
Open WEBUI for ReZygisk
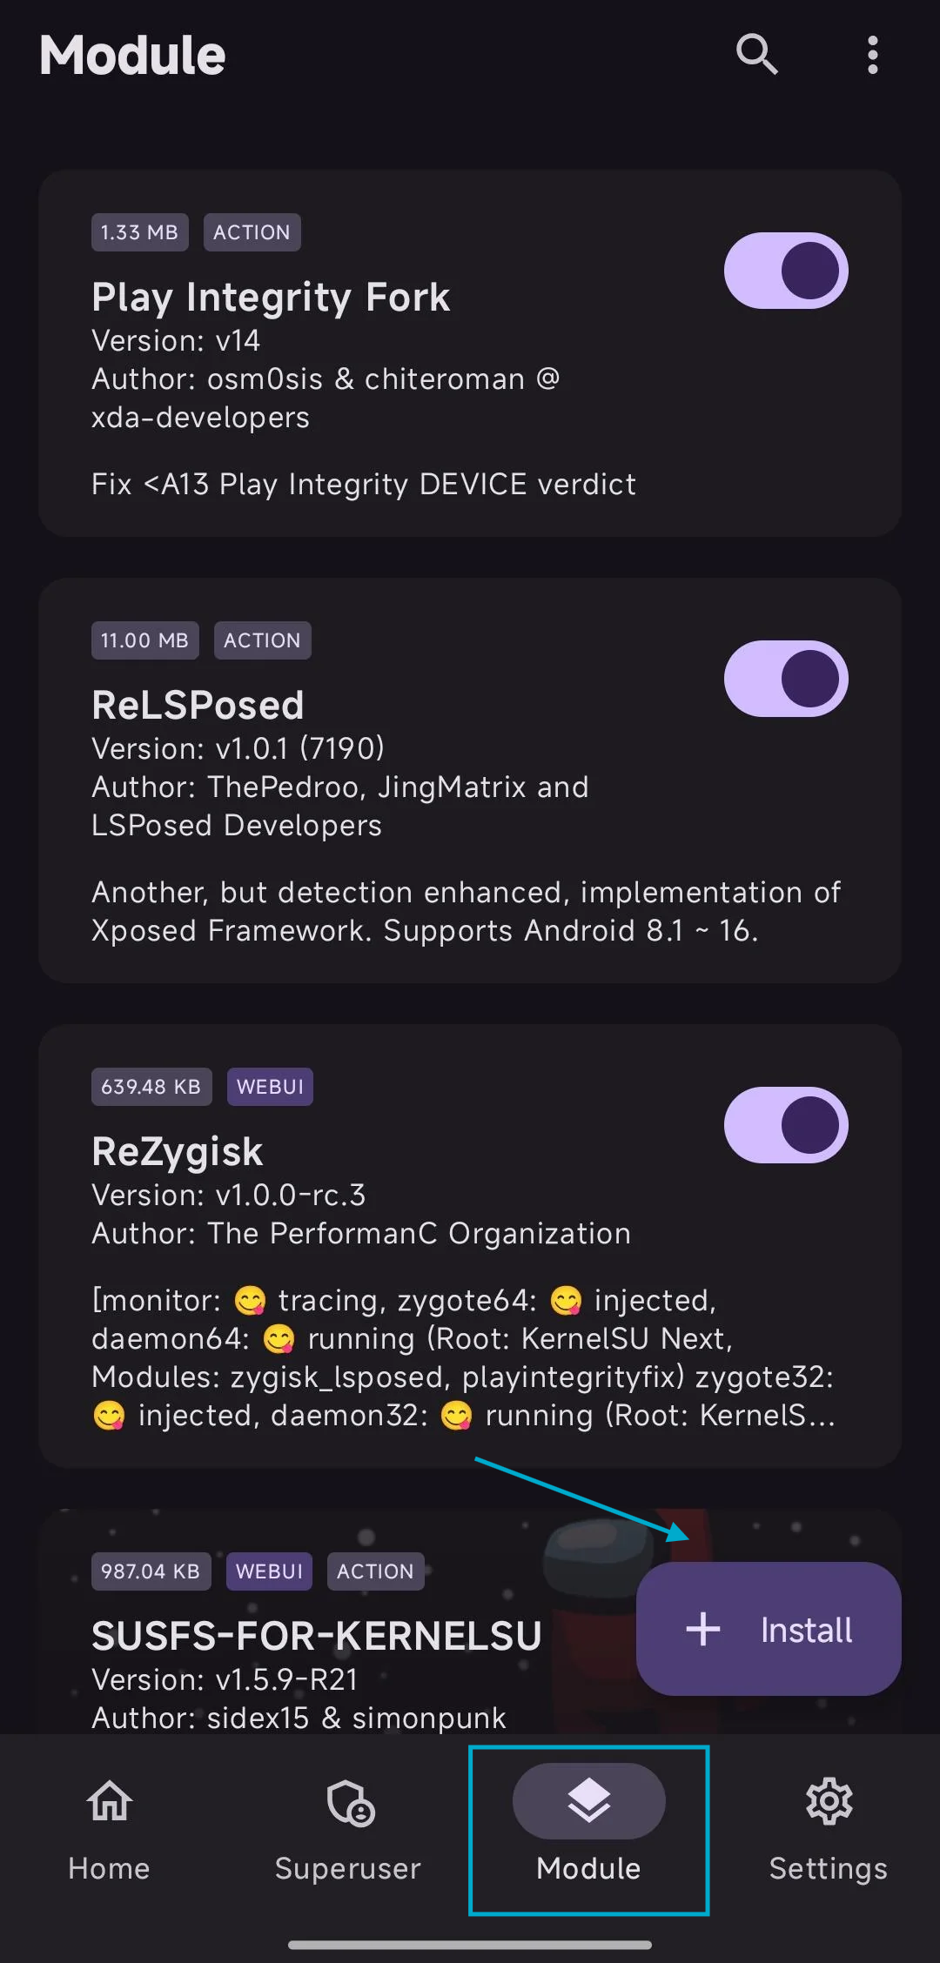pyautogui.click(x=270, y=1087)
